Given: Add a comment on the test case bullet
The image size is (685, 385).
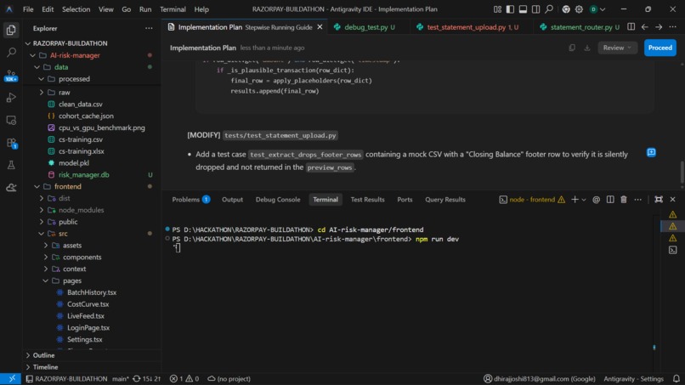Looking at the screenshot, I should tap(651, 152).
